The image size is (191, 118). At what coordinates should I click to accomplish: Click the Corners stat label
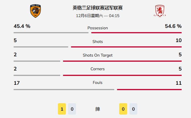(98, 69)
